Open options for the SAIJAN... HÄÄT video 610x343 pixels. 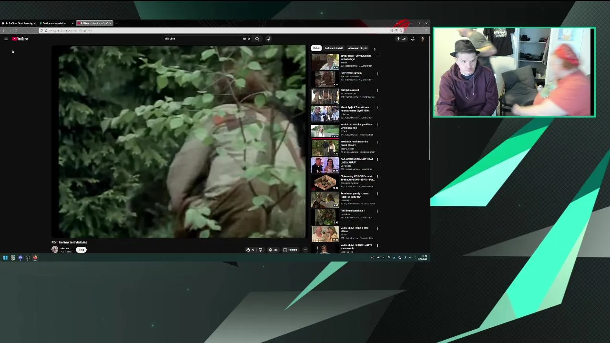coord(377,160)
